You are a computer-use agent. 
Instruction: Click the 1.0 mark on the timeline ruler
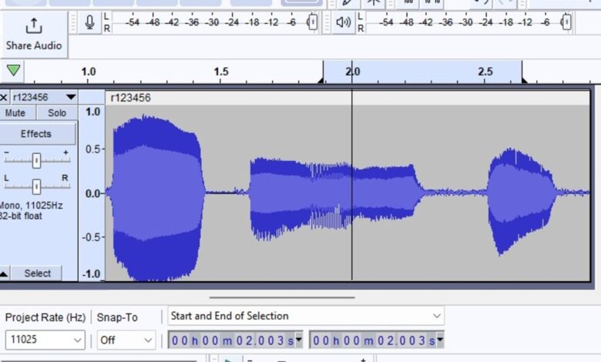88,72
